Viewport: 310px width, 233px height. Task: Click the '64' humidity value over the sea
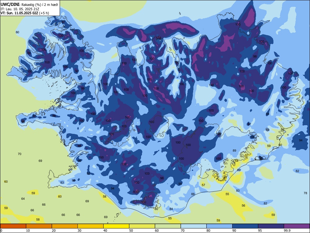tap(23, 199)
